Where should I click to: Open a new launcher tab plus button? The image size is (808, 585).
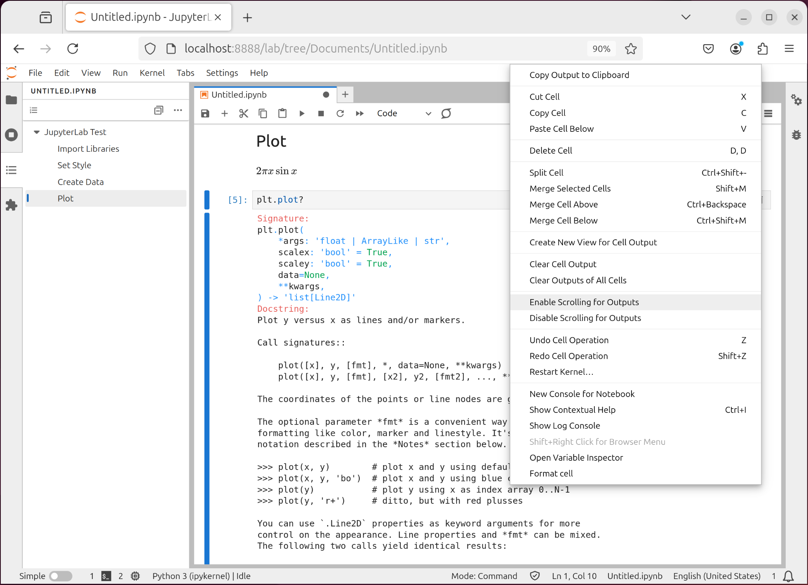coord(345,94)
